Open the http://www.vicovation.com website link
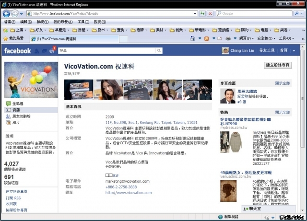 point(129,193)
